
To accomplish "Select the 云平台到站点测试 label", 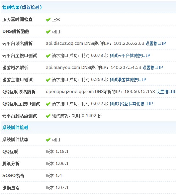I will point(19,116).
